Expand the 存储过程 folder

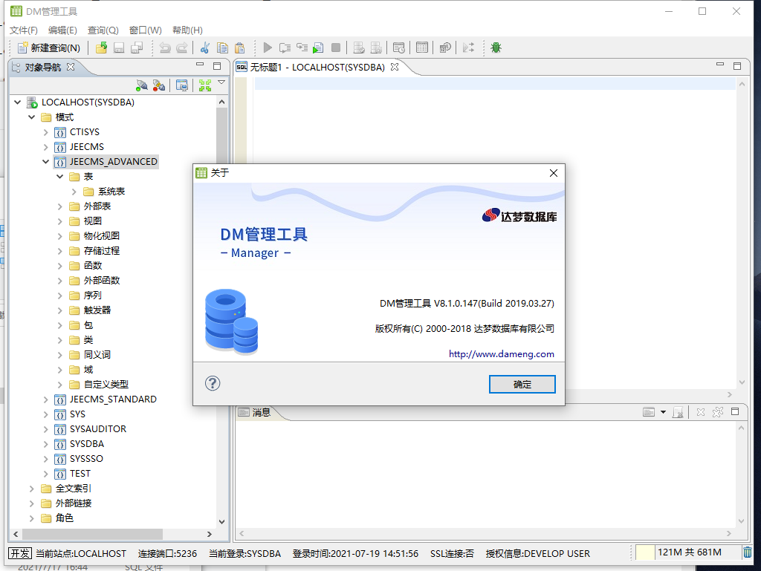[59, 251]
